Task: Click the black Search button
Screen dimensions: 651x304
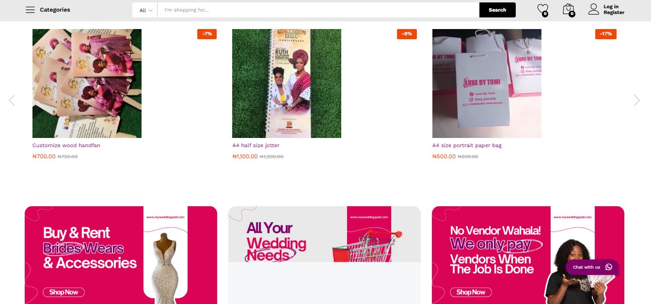Action: pos(497,10)
